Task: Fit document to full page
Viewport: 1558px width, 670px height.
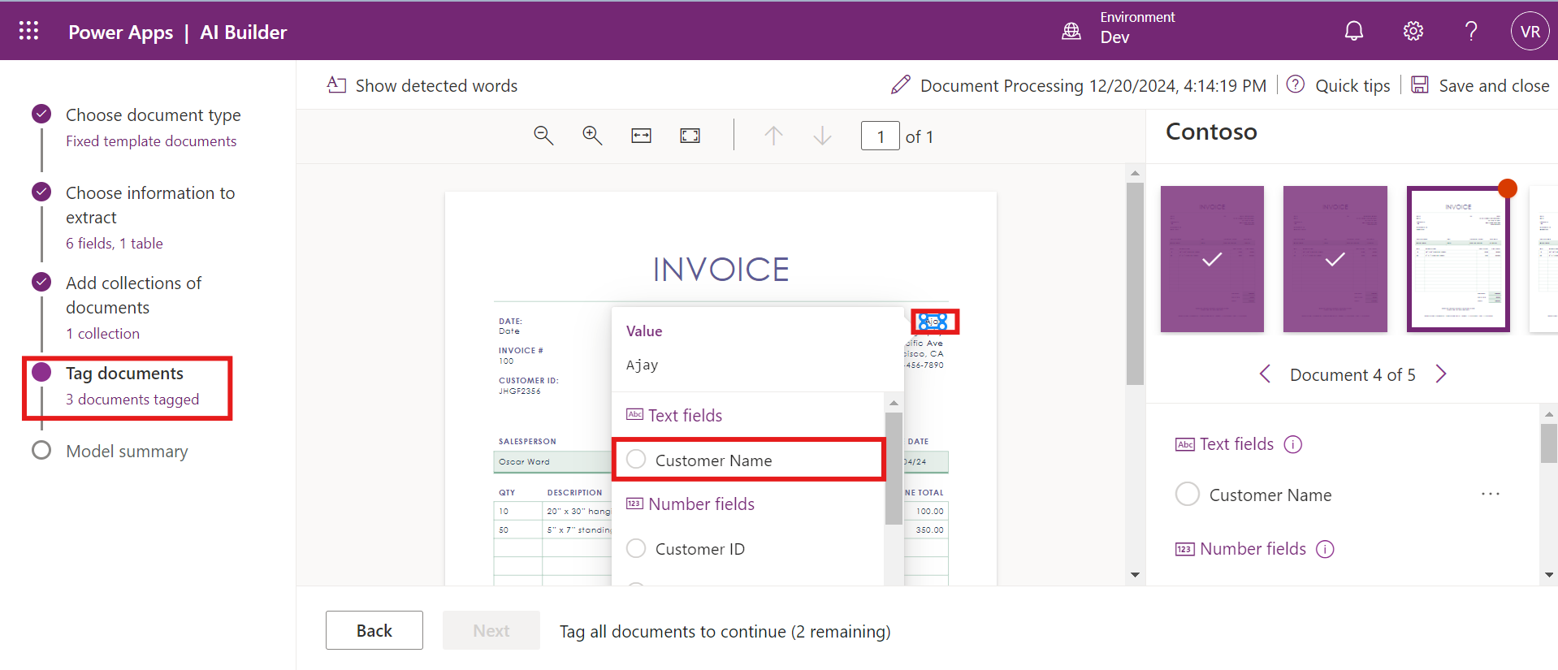Action: [690, 136]
